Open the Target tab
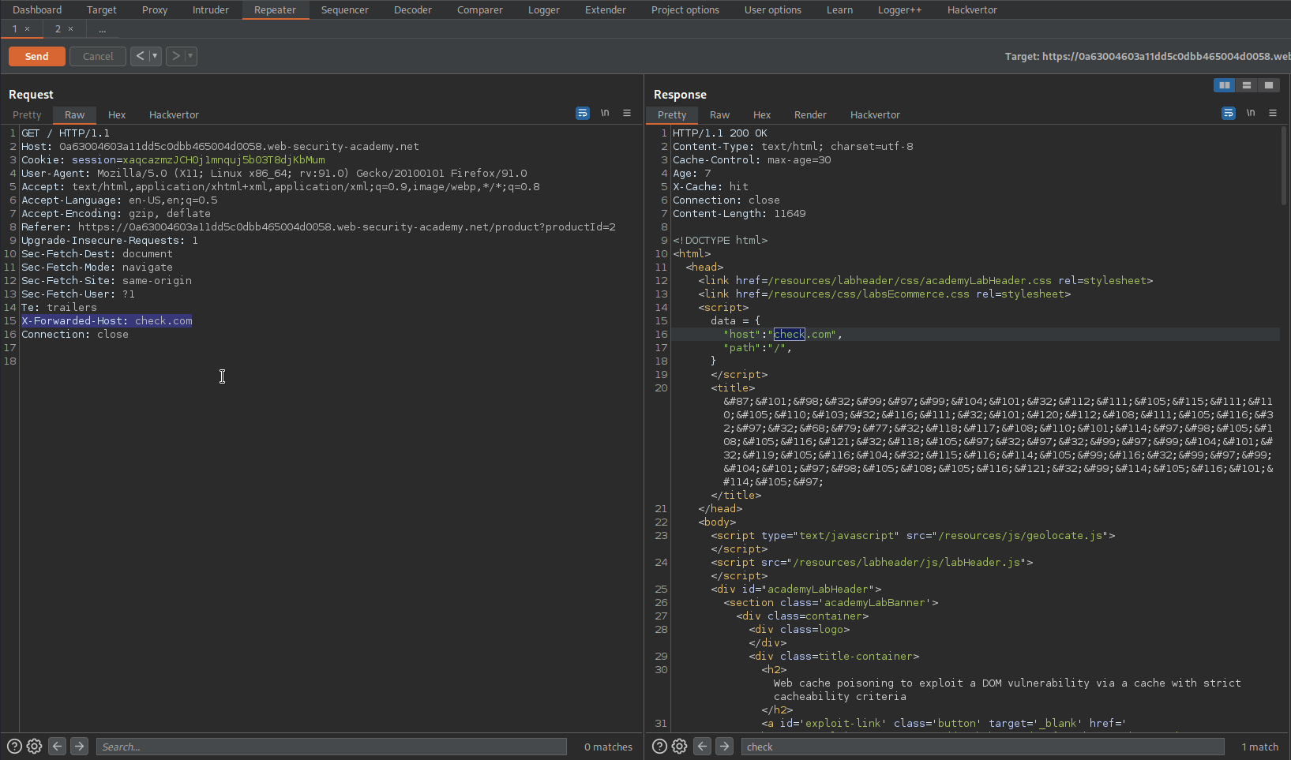 click(x=101, y=9)
